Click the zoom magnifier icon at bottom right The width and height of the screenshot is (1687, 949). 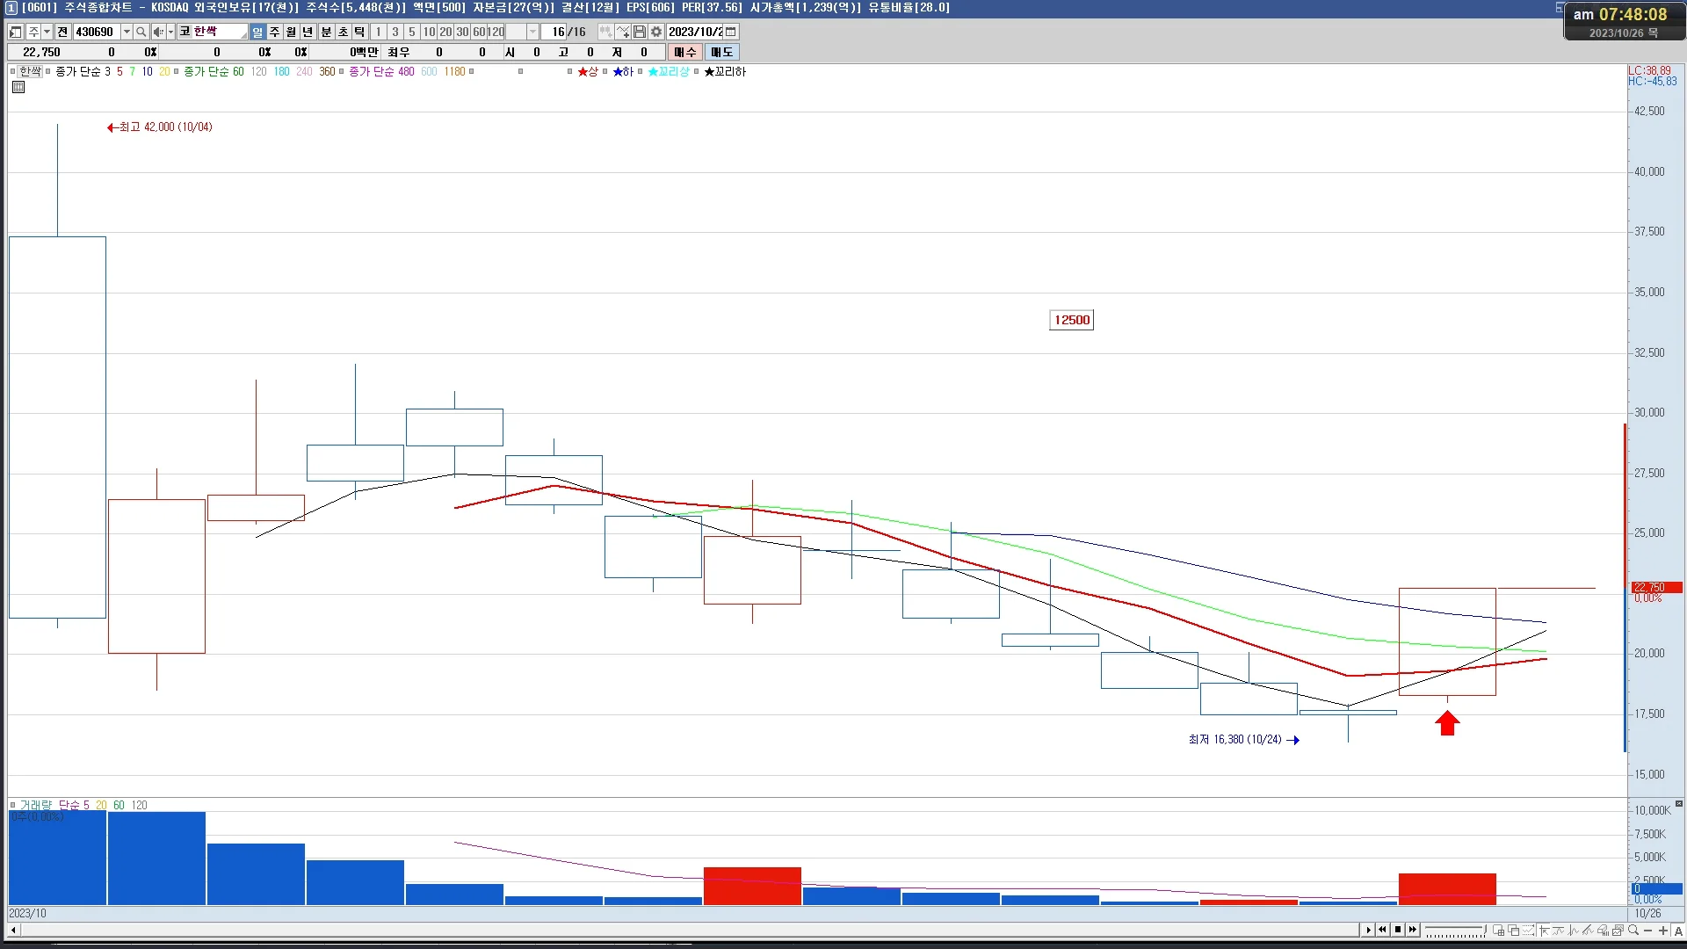(1633, 930)
